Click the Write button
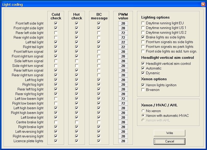Viewport: 207px width, 150px height. coord(169,133)
